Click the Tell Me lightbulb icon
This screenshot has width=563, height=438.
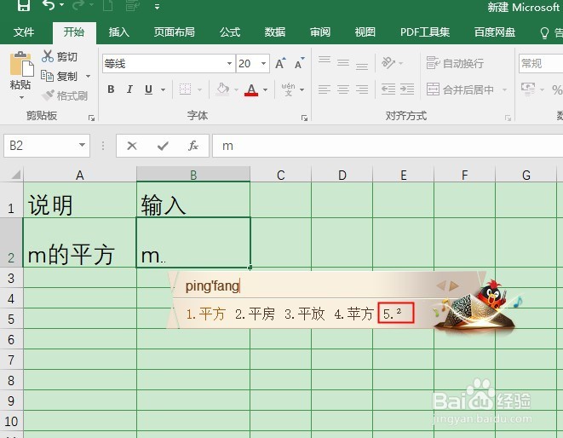click(544, 33)
